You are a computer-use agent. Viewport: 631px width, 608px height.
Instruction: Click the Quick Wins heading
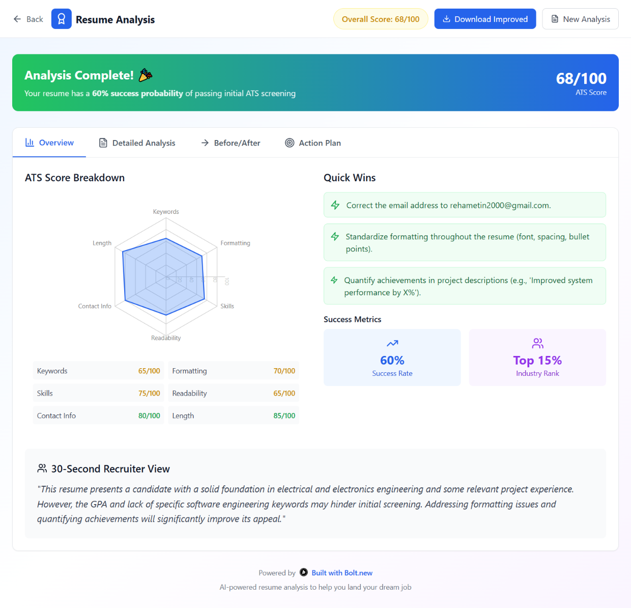pyautogui.click(x=350, y=178)
